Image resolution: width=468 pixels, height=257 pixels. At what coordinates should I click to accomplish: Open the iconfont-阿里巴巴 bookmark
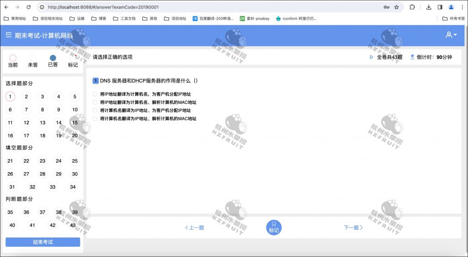pos(296,18)
